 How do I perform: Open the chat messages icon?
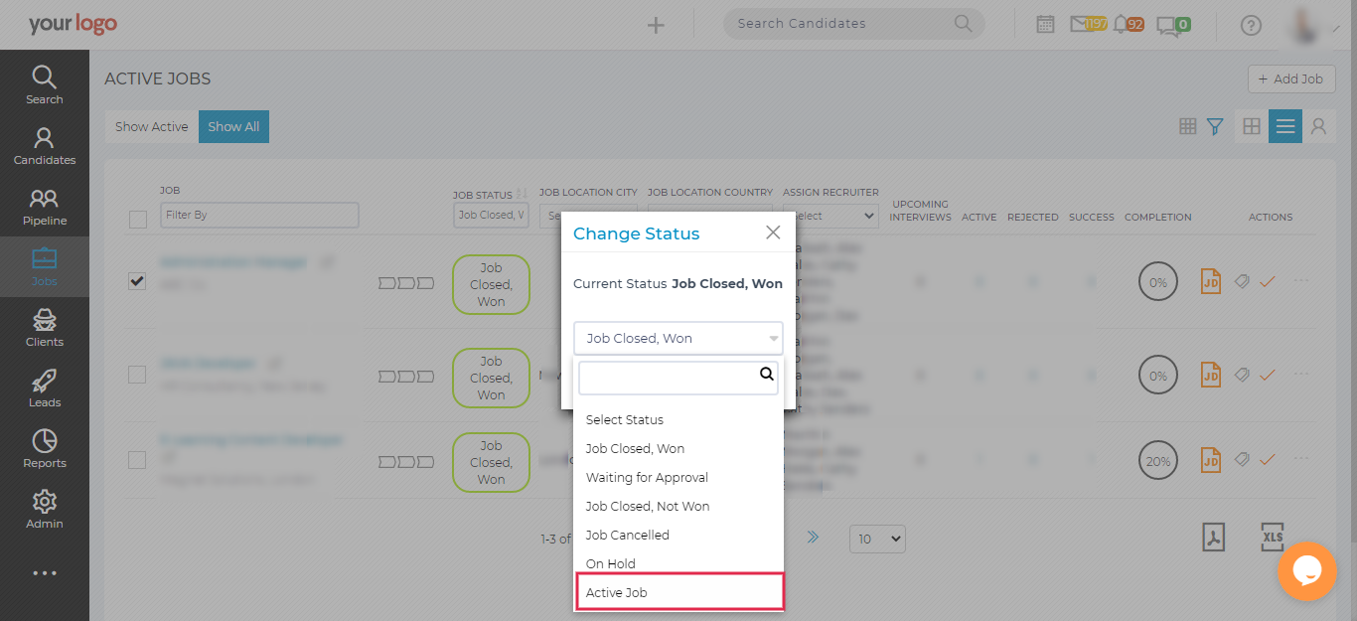[1168, 26]
